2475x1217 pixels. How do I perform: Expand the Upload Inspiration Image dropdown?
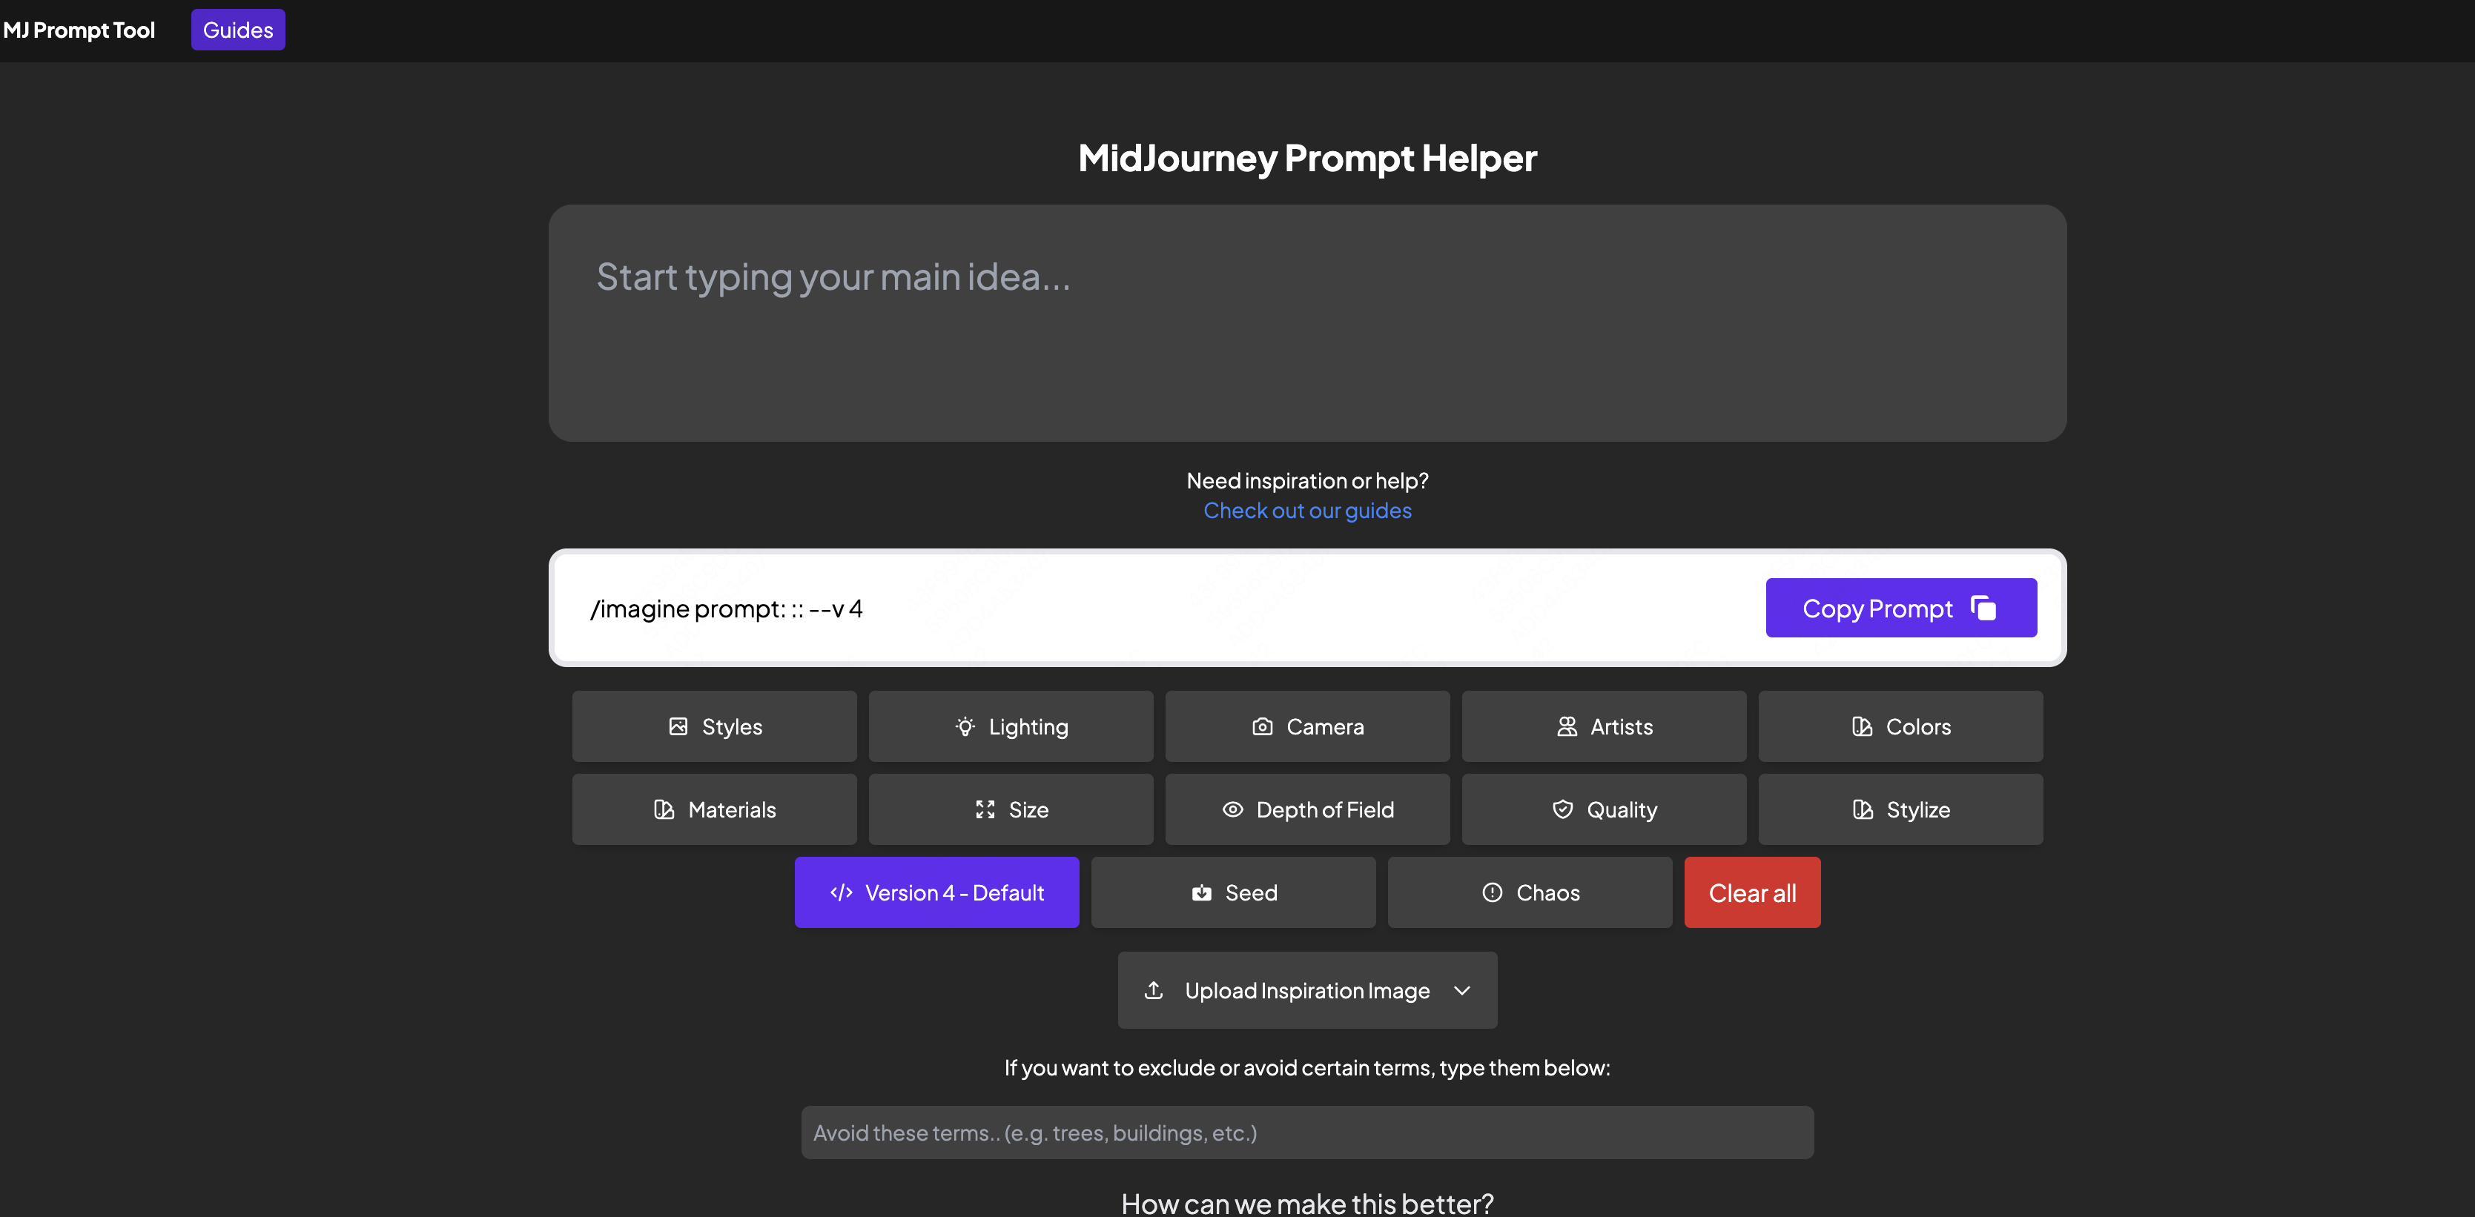point(1460,989)
